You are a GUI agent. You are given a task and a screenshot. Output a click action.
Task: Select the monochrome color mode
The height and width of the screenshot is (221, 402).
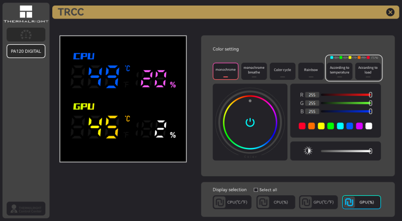[226, 71]
